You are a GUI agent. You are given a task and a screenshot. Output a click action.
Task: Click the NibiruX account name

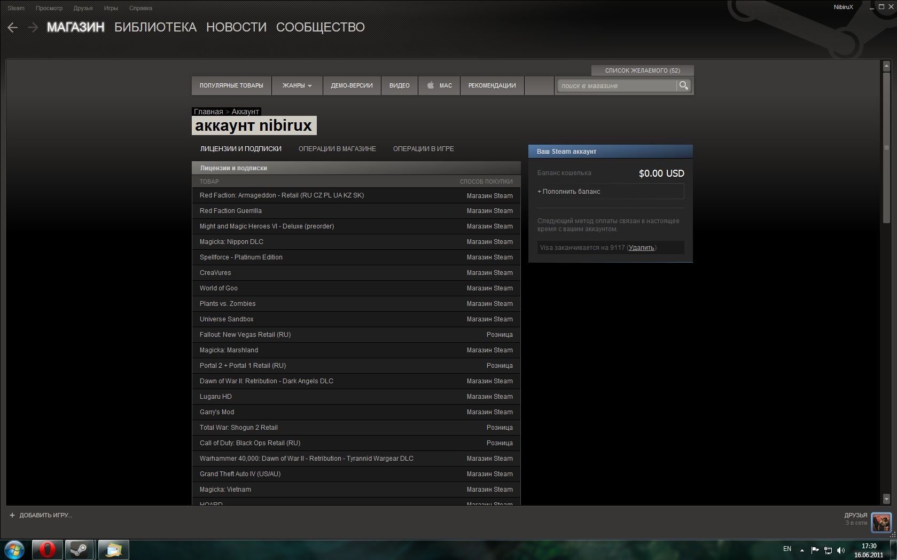tap(843, 7)
